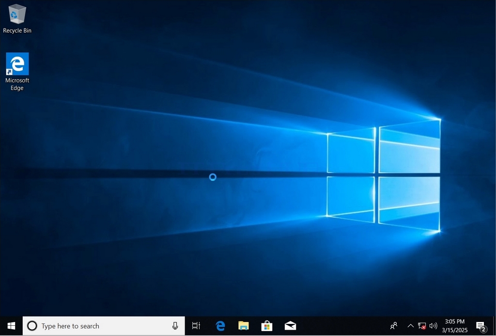Open the network status tray icon
This screenshot has width=496, height=336.
422,326
